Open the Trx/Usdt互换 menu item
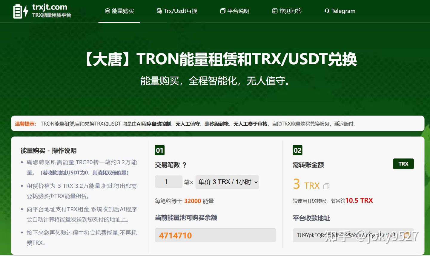This screenshot has width=430, height=256. point(177,11)
